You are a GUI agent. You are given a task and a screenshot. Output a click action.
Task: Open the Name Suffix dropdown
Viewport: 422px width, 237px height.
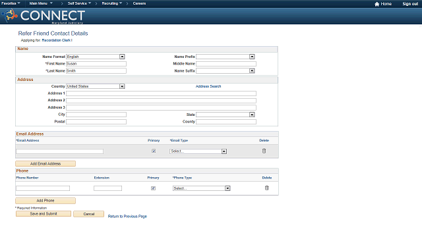click(x=226, y=71)
